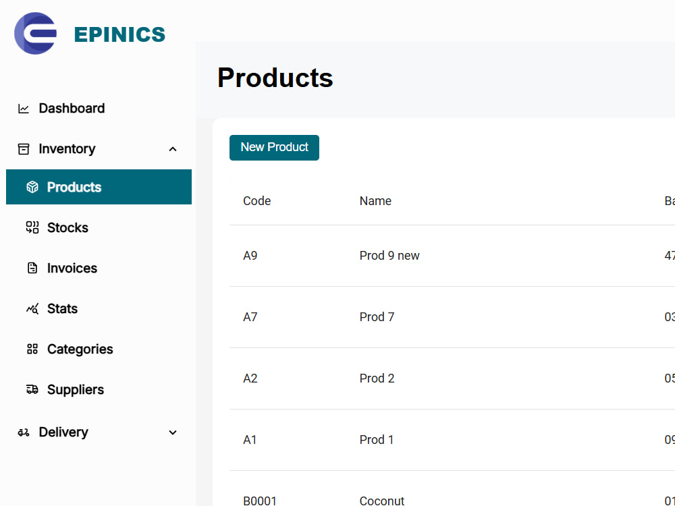The height and width of the screenshot is (506, 675).
Task: Click the Stocks scan icon
Action: coord(32,227)
